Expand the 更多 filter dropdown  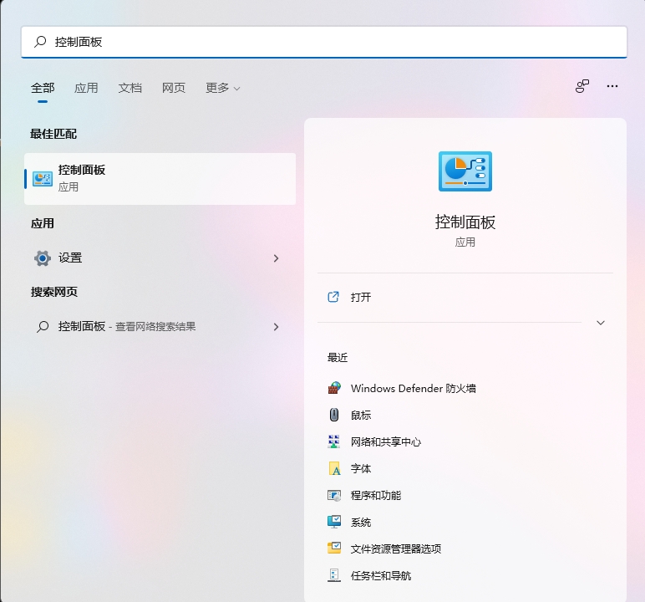tap(222, 88)
